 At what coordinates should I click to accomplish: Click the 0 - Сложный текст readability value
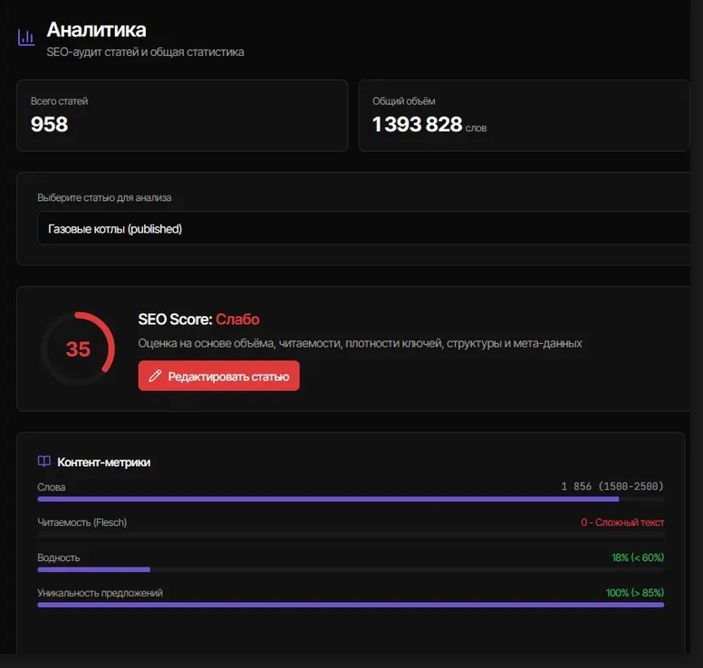tap(622, 522)
